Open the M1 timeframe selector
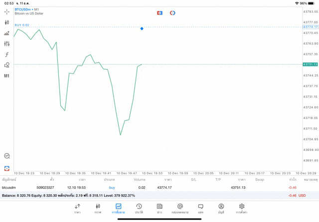This screenshot has width=319, height=222. click(x=7, y=76)
